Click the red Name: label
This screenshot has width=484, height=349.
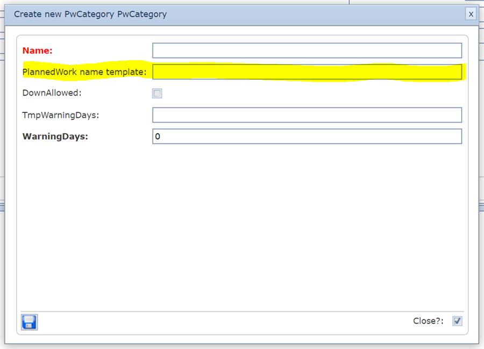(38, 51)
